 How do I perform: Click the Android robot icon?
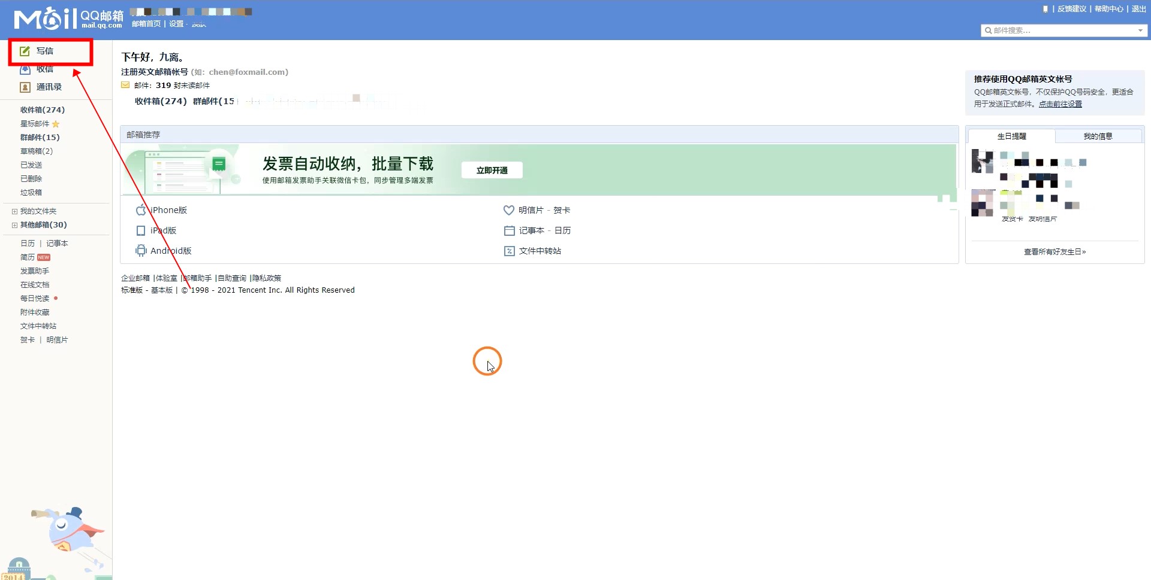[x=141, y=251]
